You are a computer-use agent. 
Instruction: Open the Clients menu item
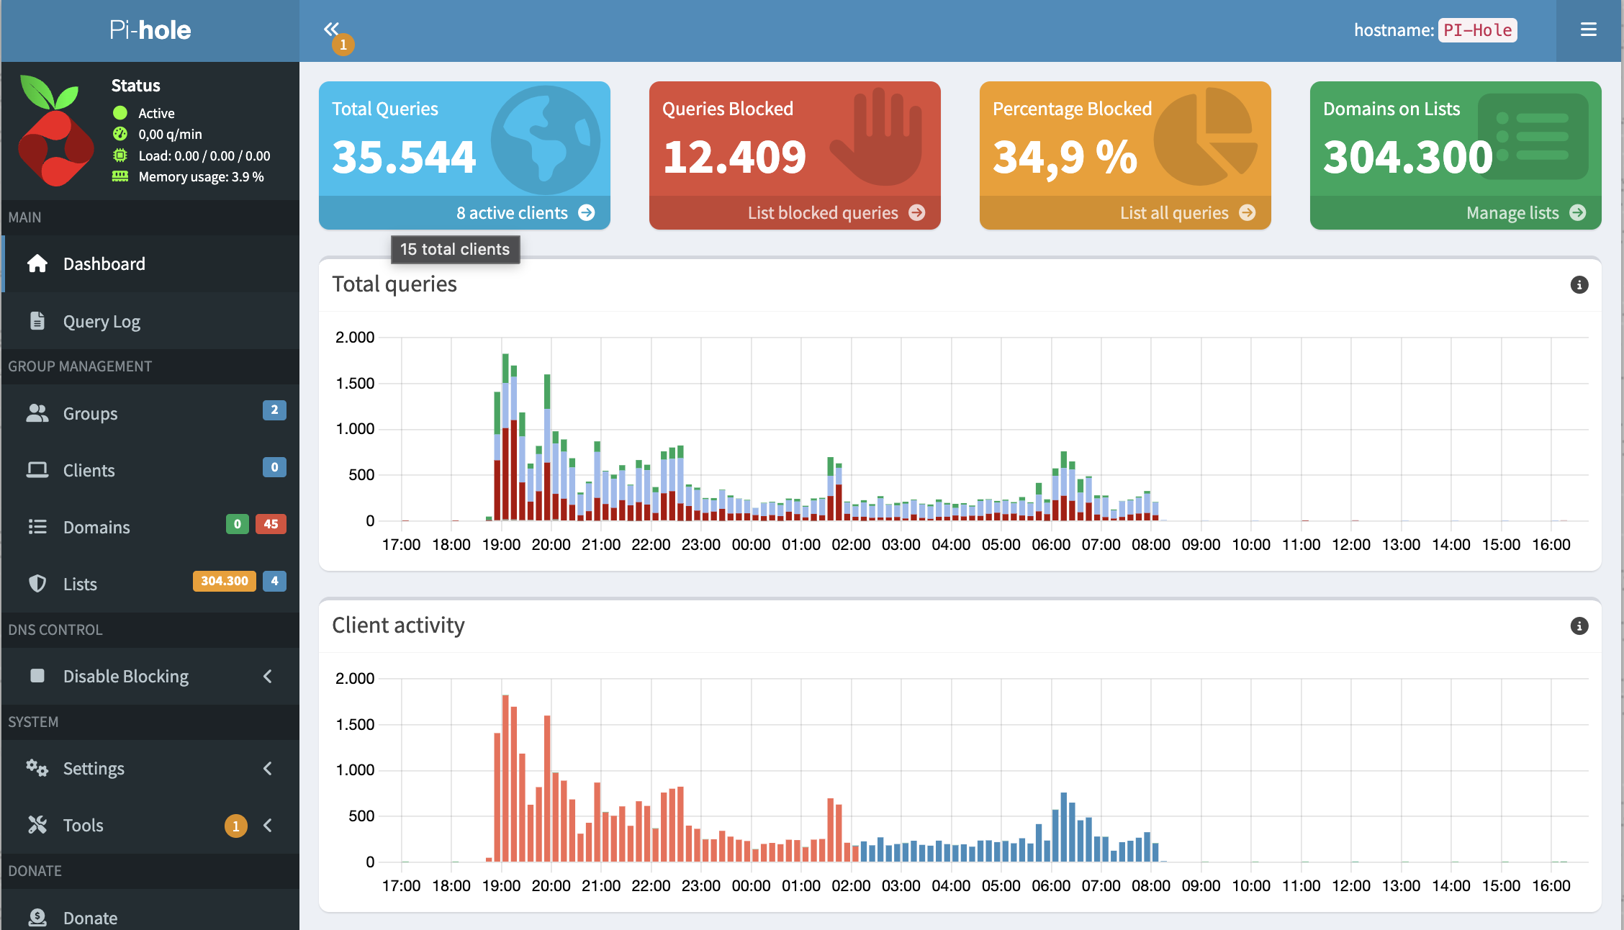pyautogui.click(x=89, y=470)
